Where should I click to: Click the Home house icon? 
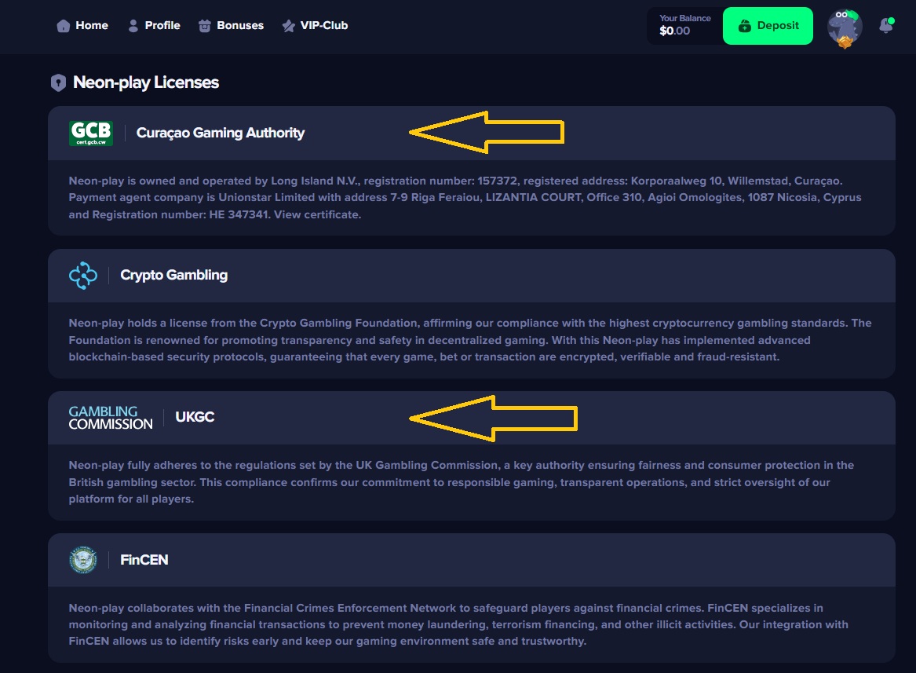[x=64, y=26]
